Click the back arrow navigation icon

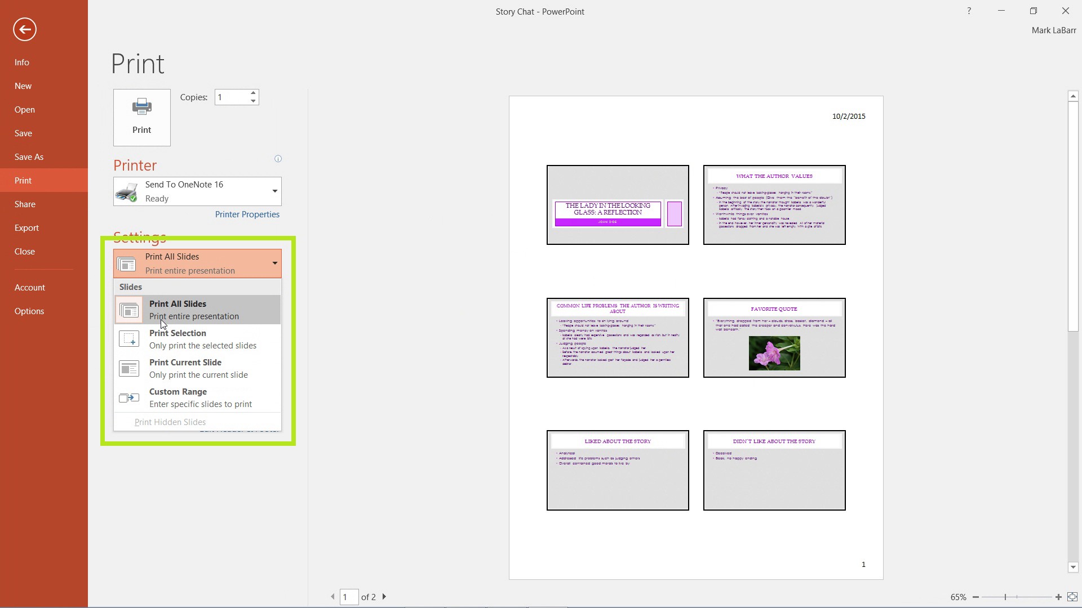tap(25, 29)
